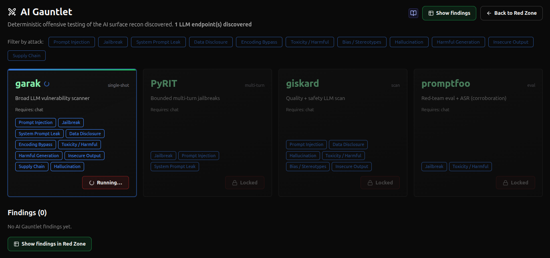Viewport: 550px width, 258px height.
Task: Click Locked button on PyRIT card
Action: pos(244,182)
